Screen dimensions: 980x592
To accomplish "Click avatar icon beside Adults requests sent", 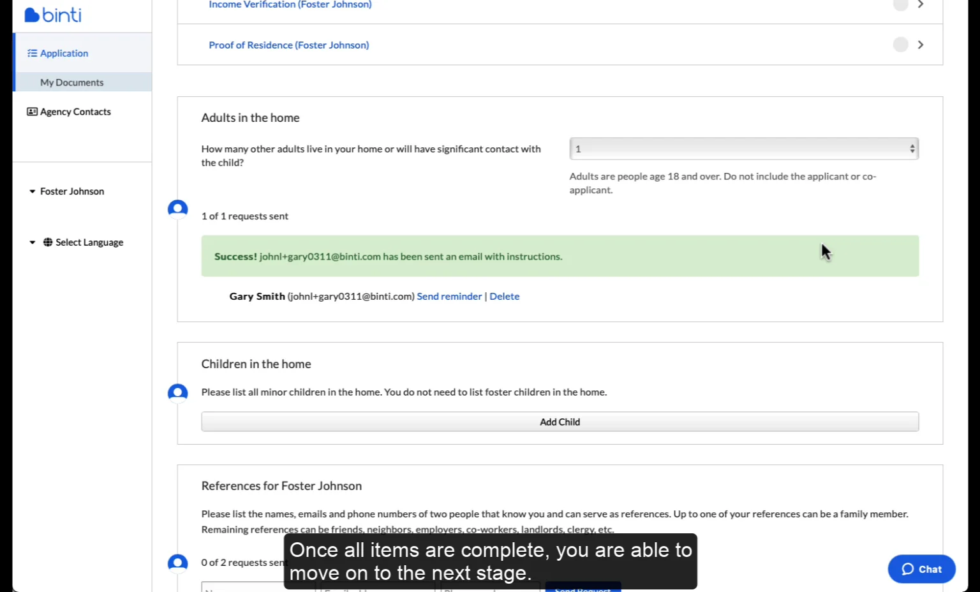I will pos(177,209).
